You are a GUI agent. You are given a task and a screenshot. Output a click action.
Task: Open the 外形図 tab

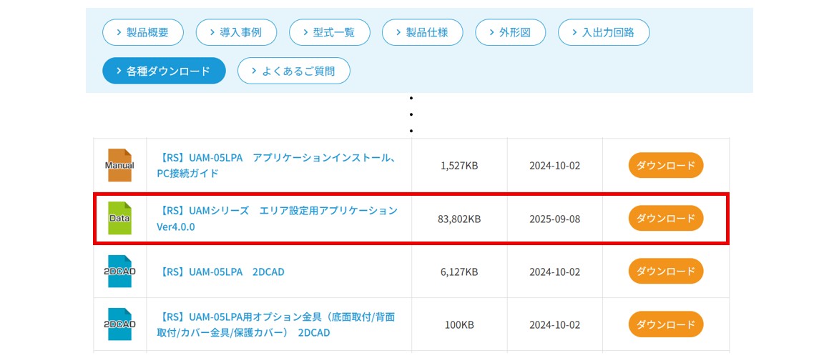[x=511, y=32]
